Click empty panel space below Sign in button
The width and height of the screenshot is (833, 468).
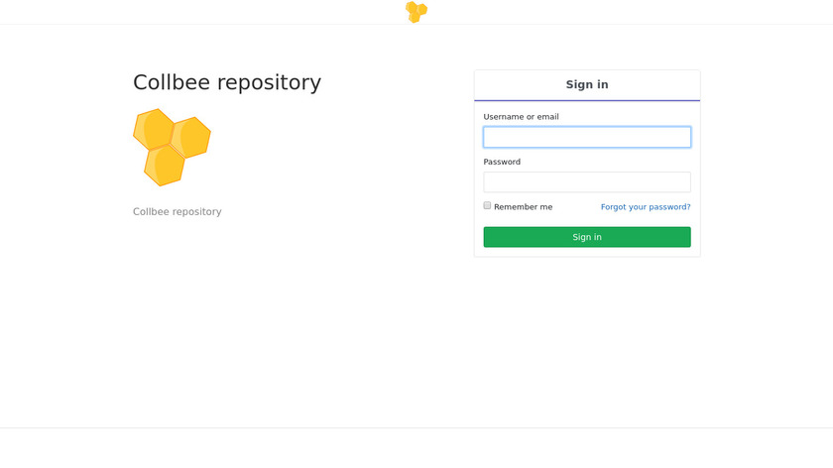click(587, 252)
